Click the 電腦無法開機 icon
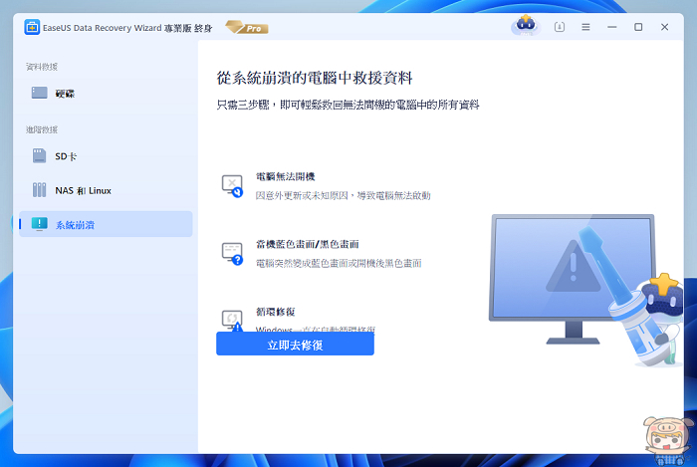This screenshot has width=697, height=467. (232, 186)
